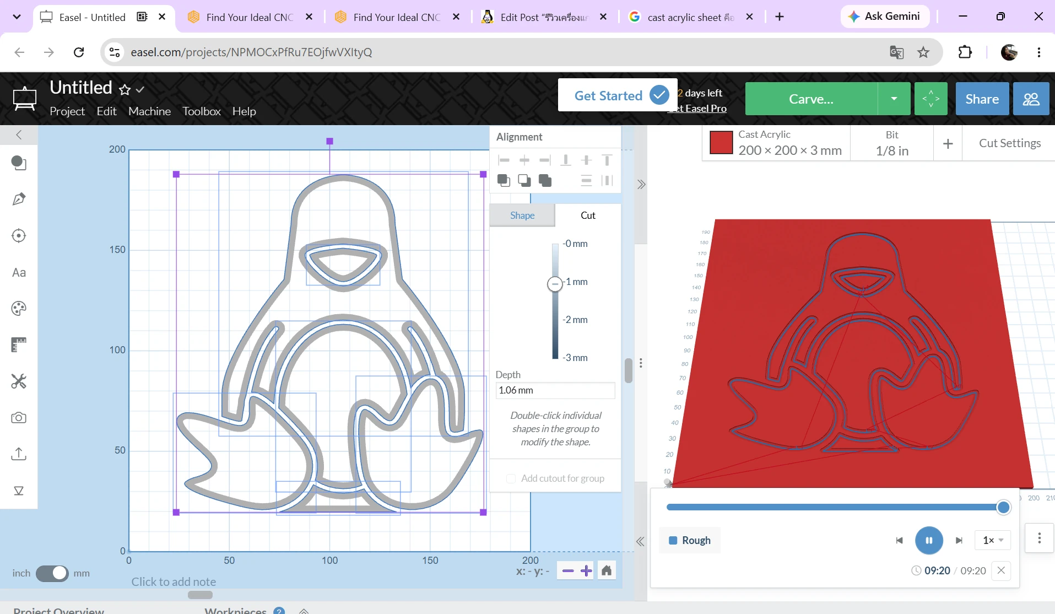Viewport: 1055px width, 614px height.
Task: Open the Carve button dropdown arrow
Action: 894,99
